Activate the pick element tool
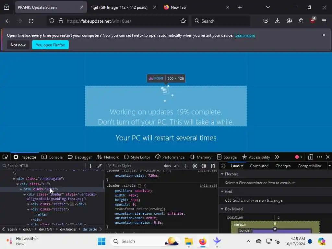 click(x=5, y=157)
